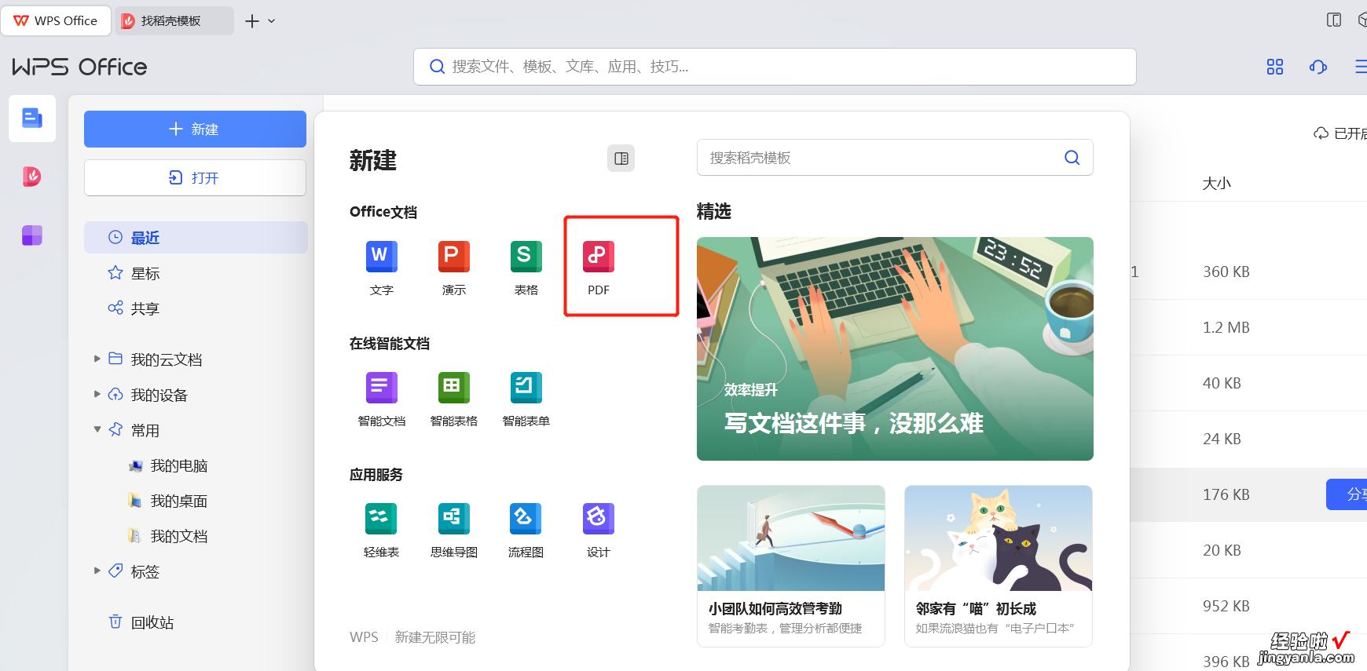1367x671 pixels.
Task: Launch 思维导图 mind map
Action: [454, 531]
